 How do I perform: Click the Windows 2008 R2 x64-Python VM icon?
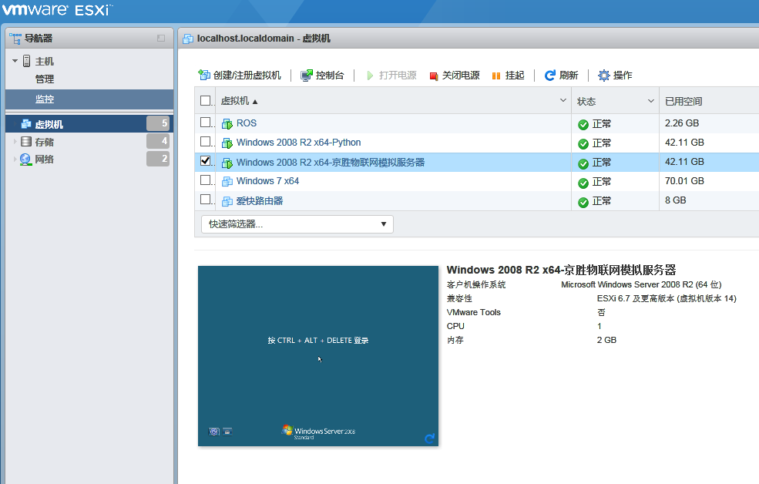coord(227,143)
